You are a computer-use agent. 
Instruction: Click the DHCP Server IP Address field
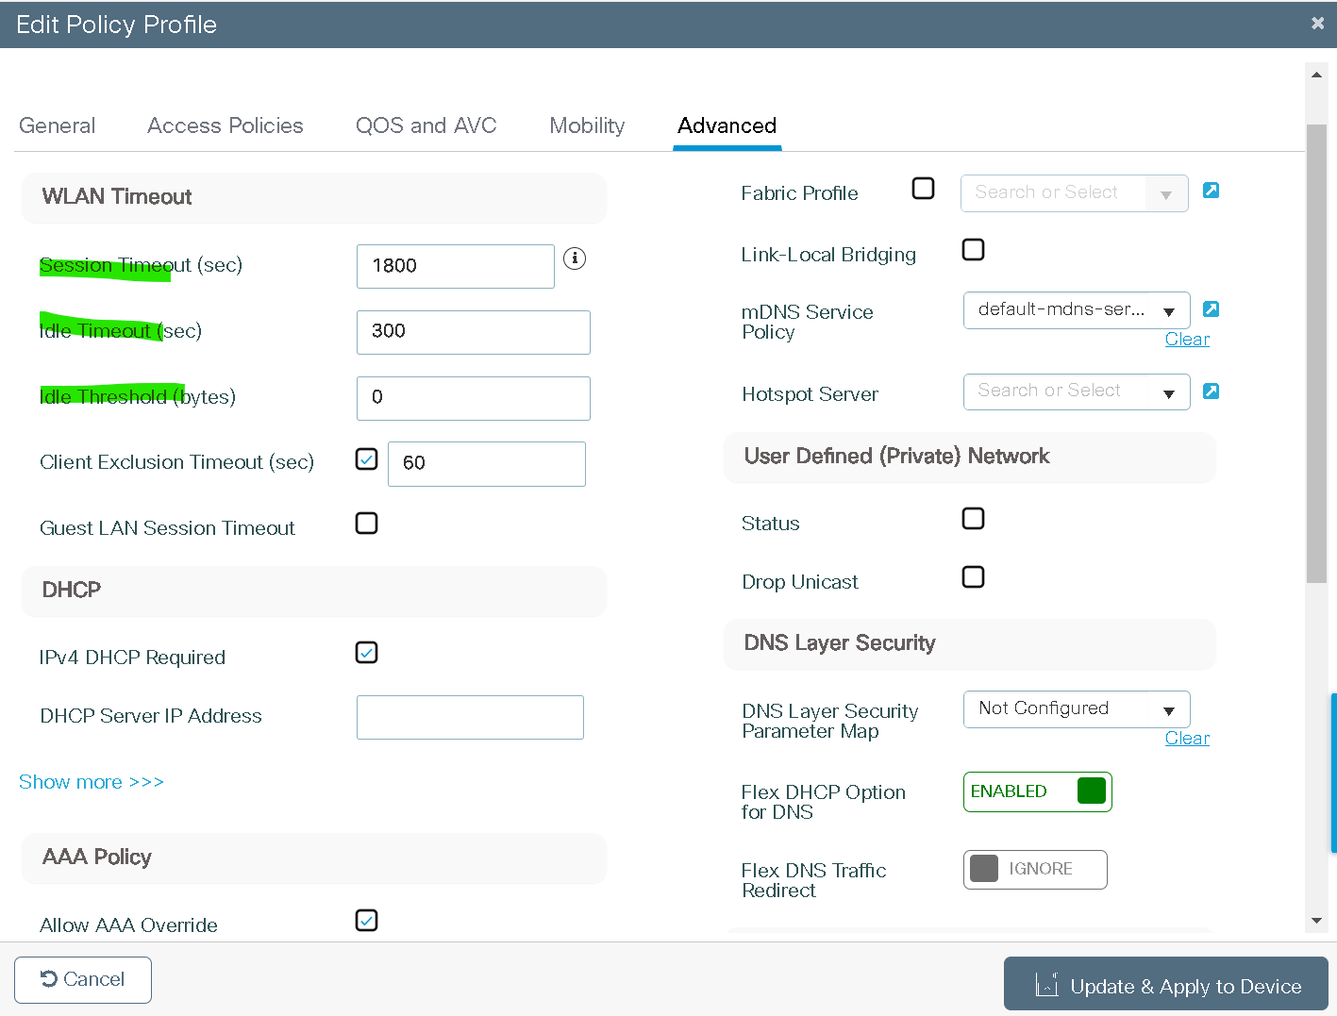click(x=469, y=717)
